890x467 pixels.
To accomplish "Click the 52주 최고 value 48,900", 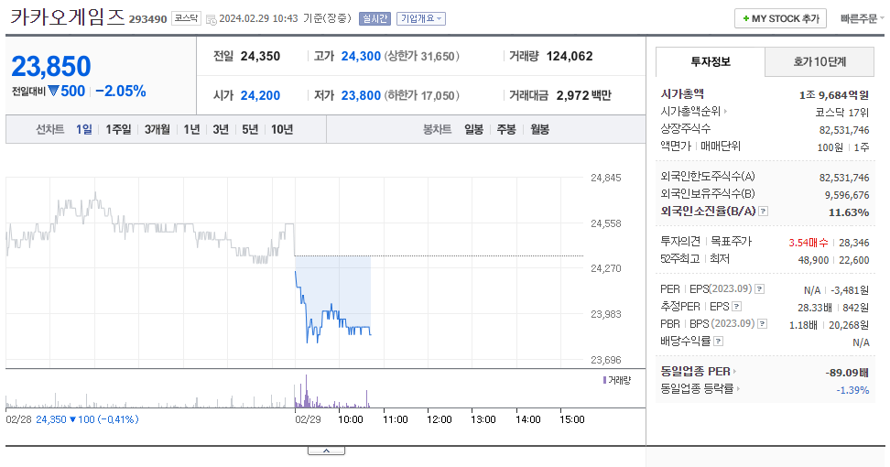I will (x=813, y=260).
